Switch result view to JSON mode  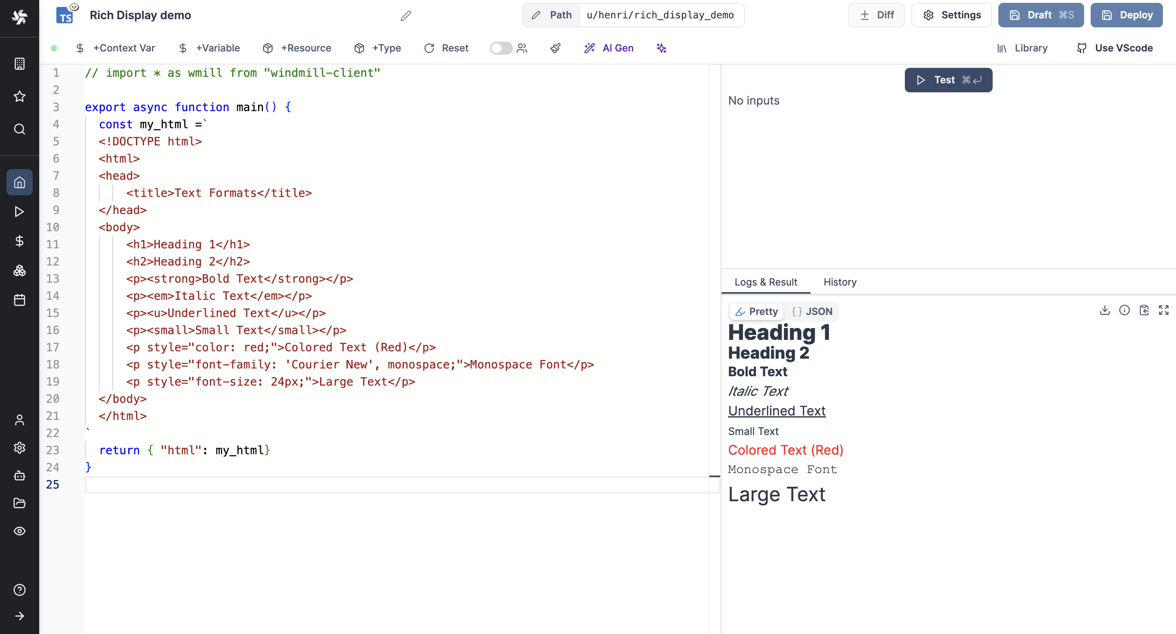click(812, 312)
